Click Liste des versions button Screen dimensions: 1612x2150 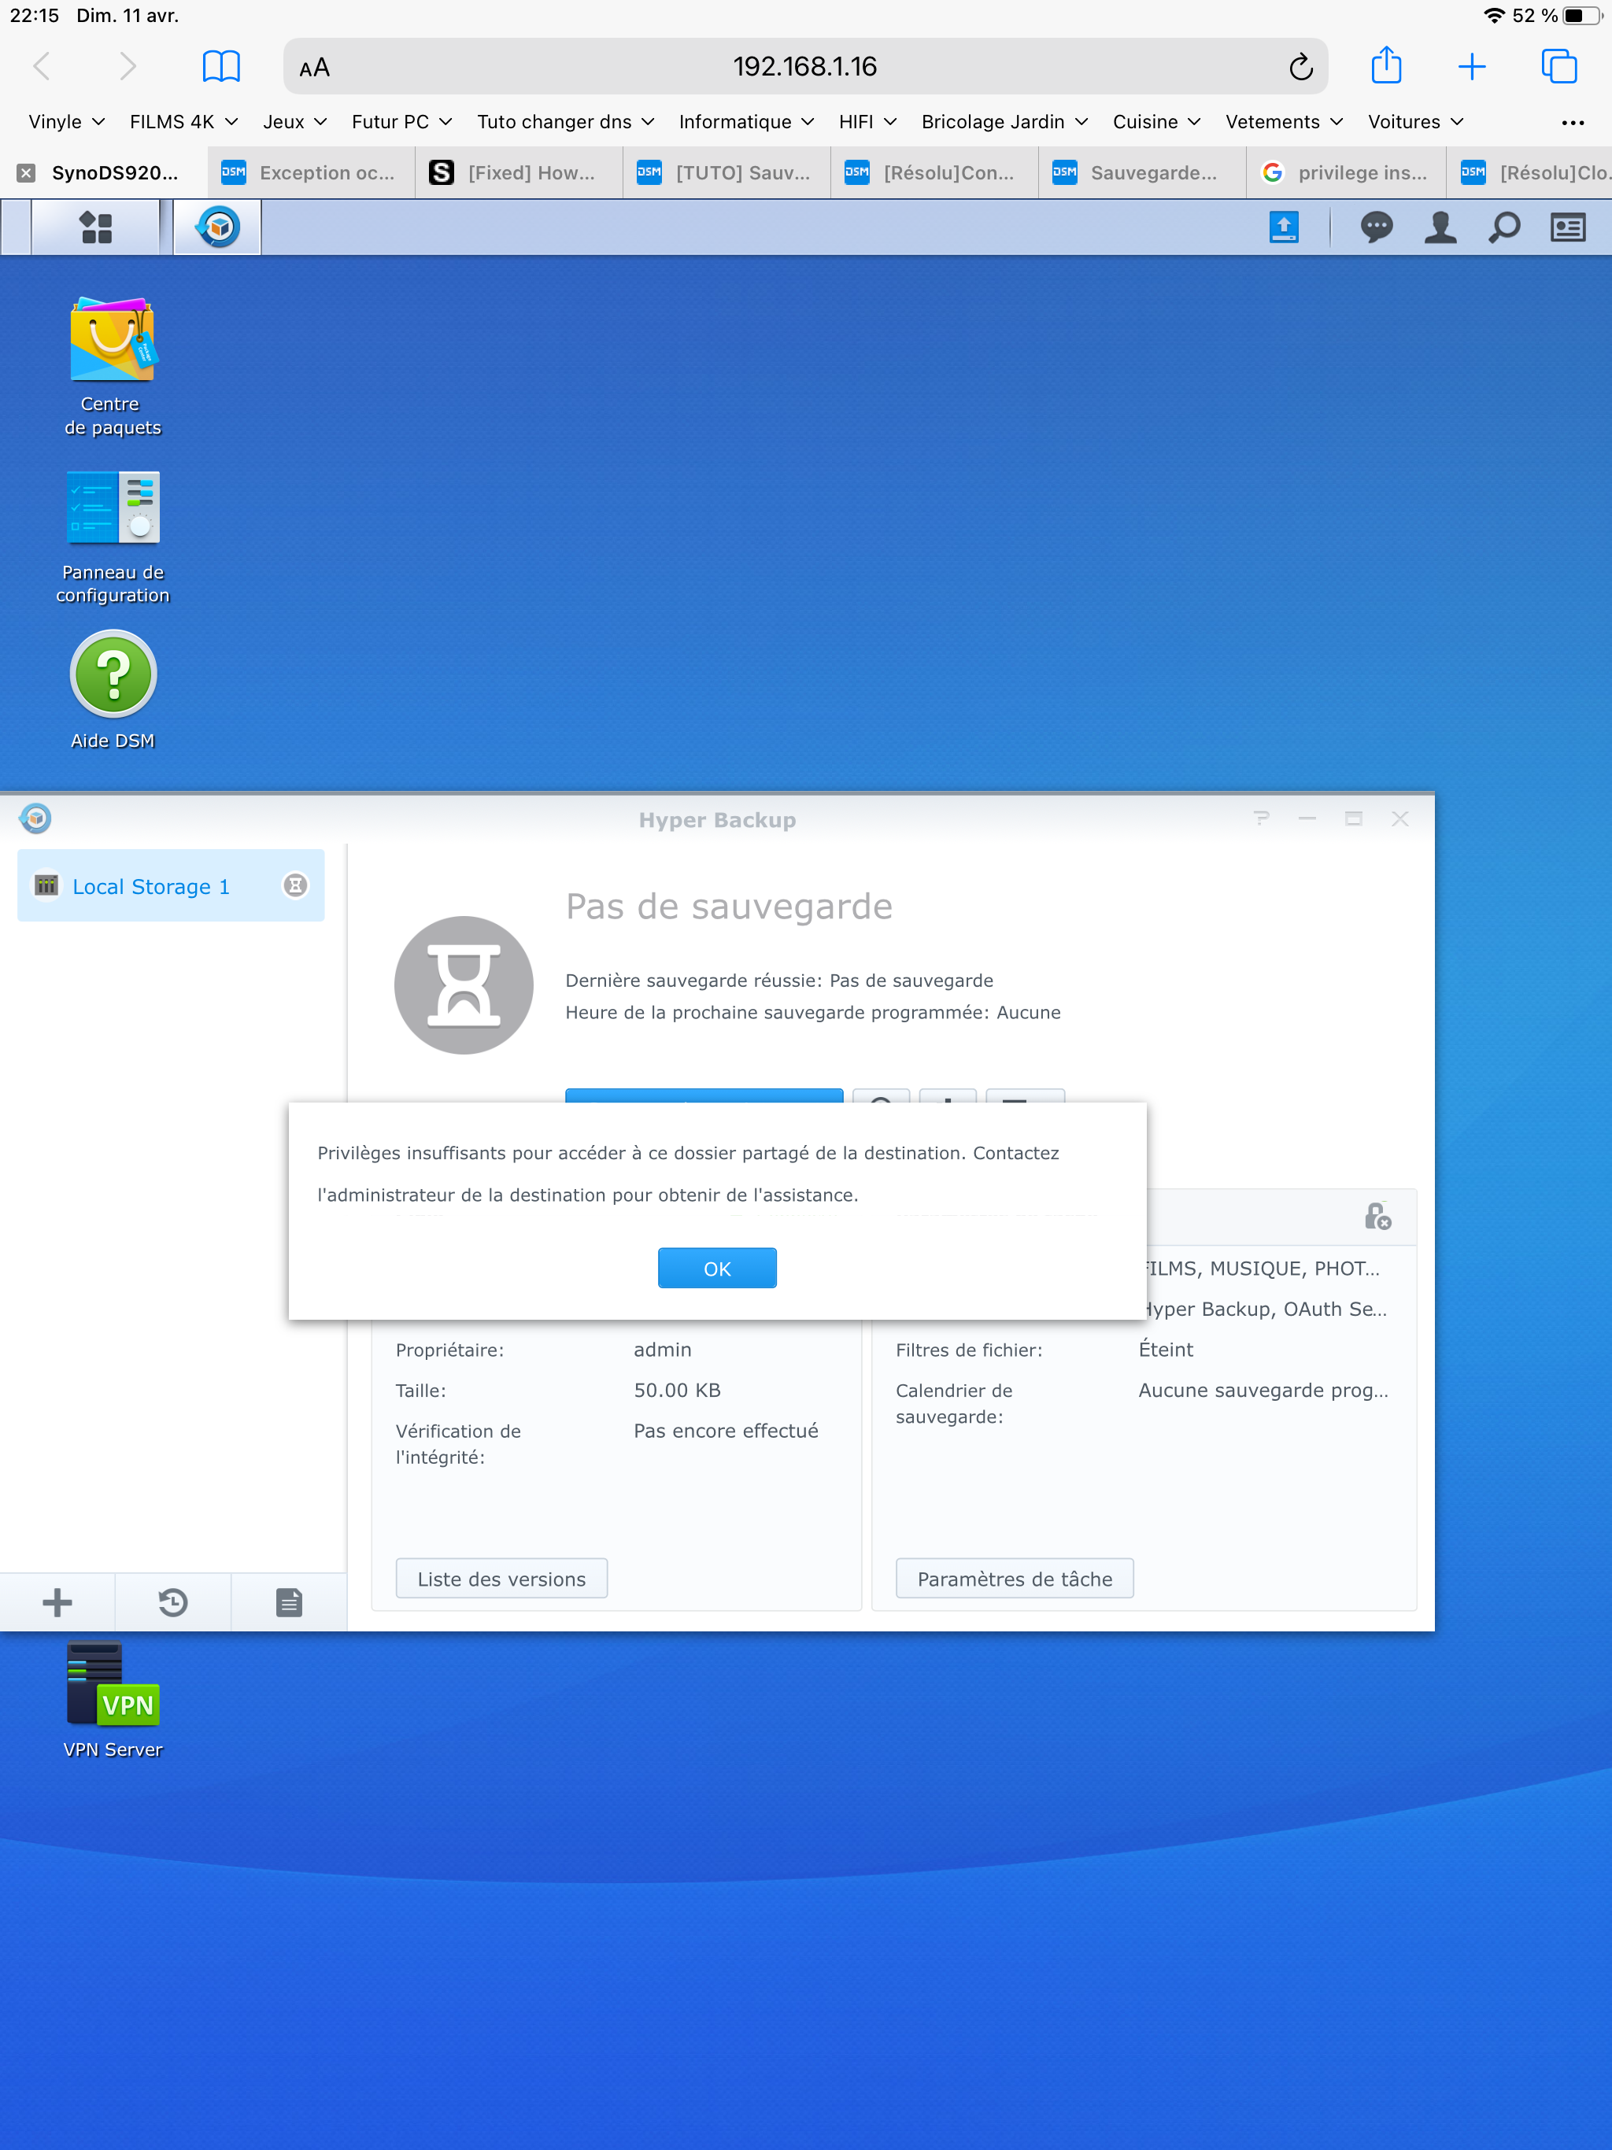coord(501,1579)
